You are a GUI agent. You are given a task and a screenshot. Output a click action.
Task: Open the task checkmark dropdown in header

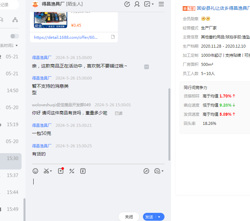pos(149,4)
